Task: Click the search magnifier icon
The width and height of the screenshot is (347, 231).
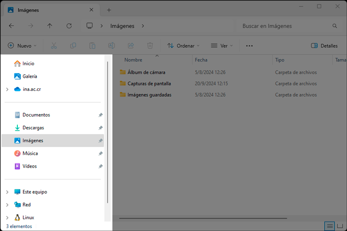Action: tap(335, 26)
